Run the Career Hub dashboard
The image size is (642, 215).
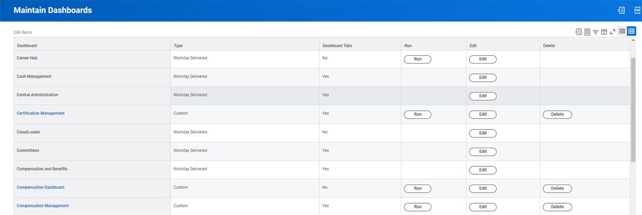click(x=417, y=59)
